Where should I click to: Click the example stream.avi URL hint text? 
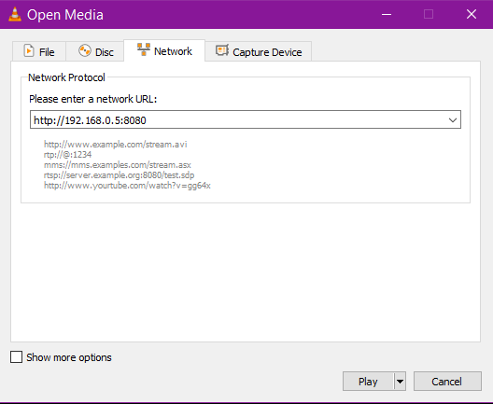tap(116, 145)
